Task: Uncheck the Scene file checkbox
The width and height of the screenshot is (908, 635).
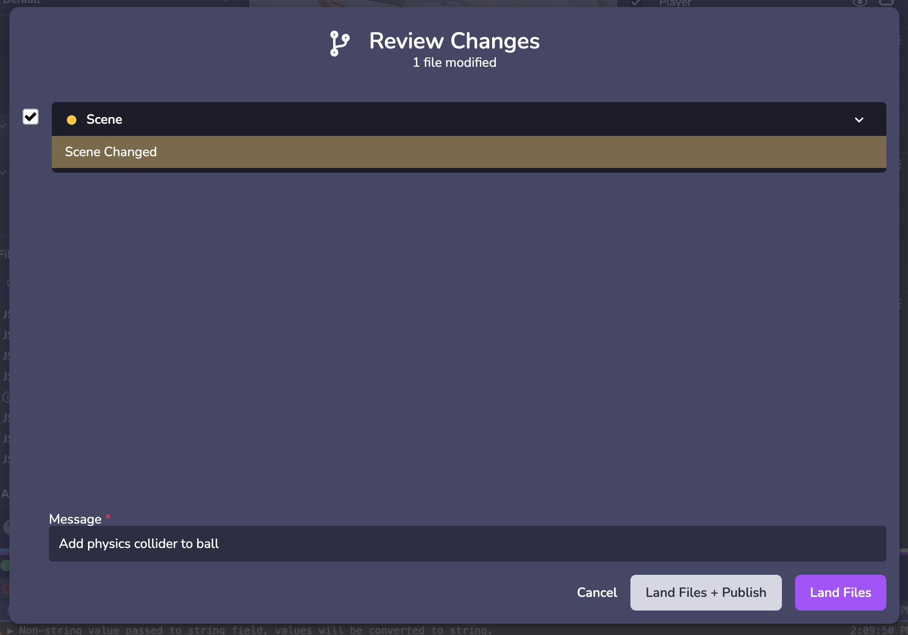Action: (31, 117)
